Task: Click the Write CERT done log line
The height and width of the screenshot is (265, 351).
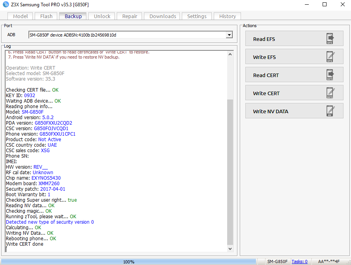Action: coord(24,244)
